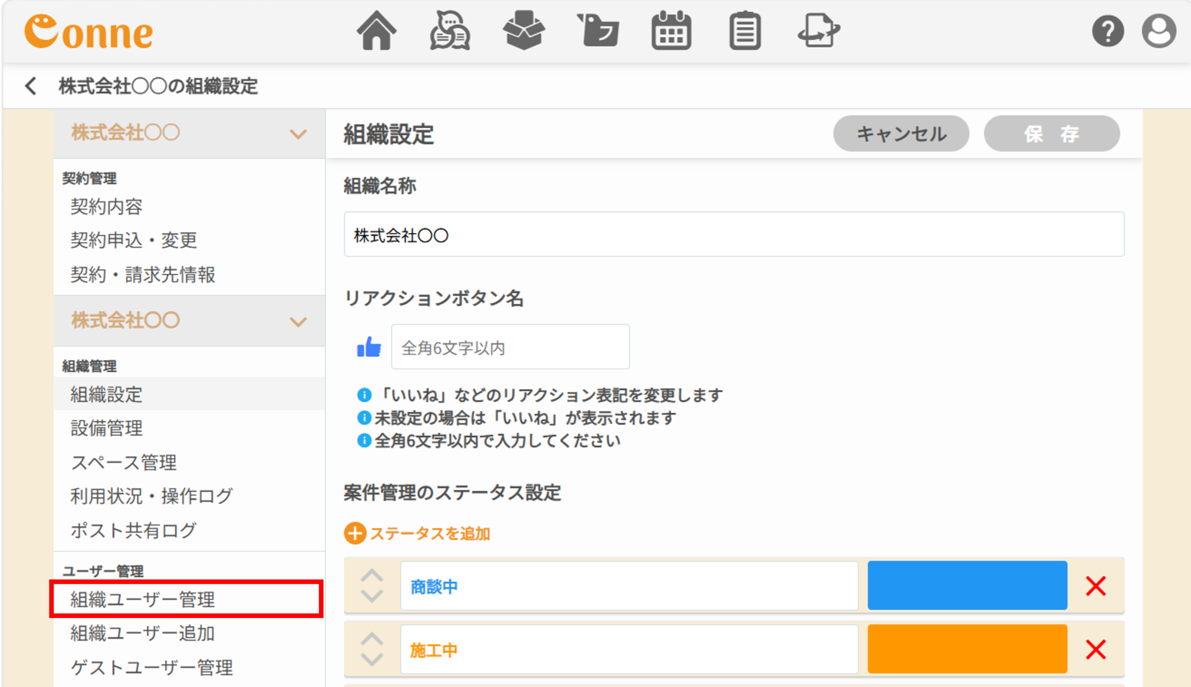Open the document sync icon
This screenshot has height=687, width=1191.
tap(819, 31)
